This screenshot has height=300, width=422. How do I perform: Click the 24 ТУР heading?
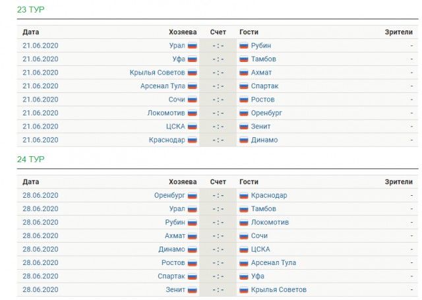coord(31,160)
